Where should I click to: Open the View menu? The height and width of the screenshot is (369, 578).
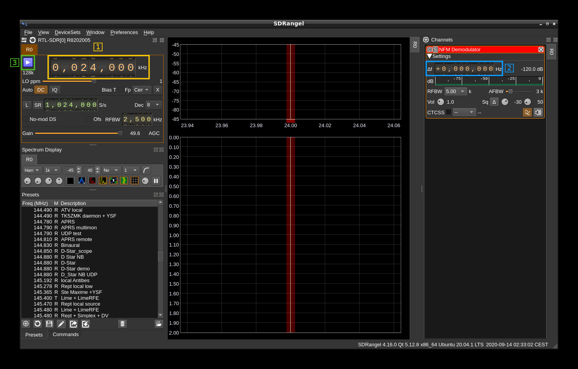point(43,32)
